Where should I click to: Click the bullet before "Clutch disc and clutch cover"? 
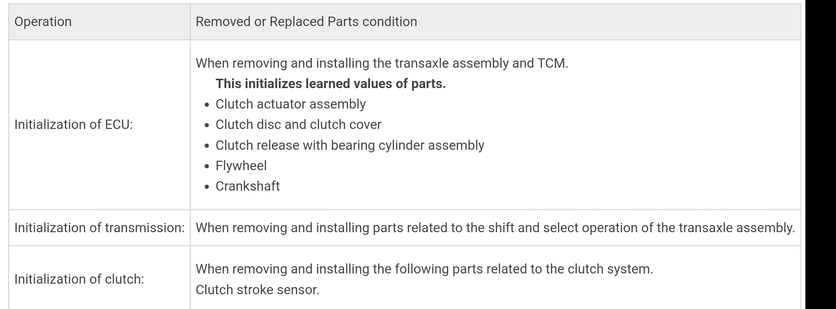207,125
